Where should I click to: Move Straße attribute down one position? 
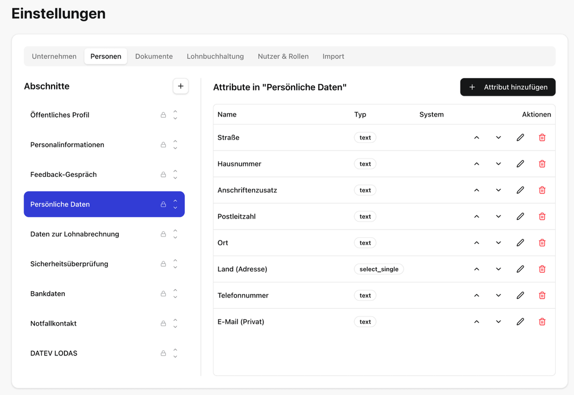tap(498, 138)
